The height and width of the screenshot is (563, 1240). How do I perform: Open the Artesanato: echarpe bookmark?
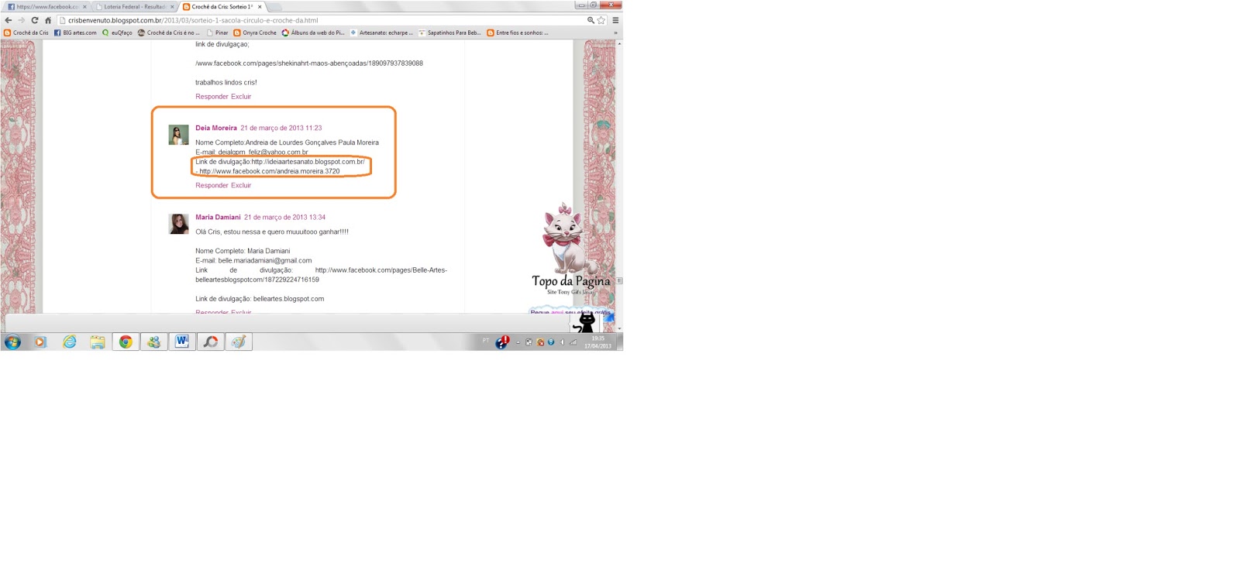pos(381,33)
